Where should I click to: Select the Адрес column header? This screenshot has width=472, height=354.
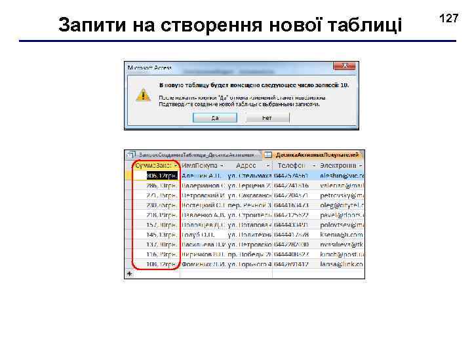pyautogui.click(x=249, y=166)
